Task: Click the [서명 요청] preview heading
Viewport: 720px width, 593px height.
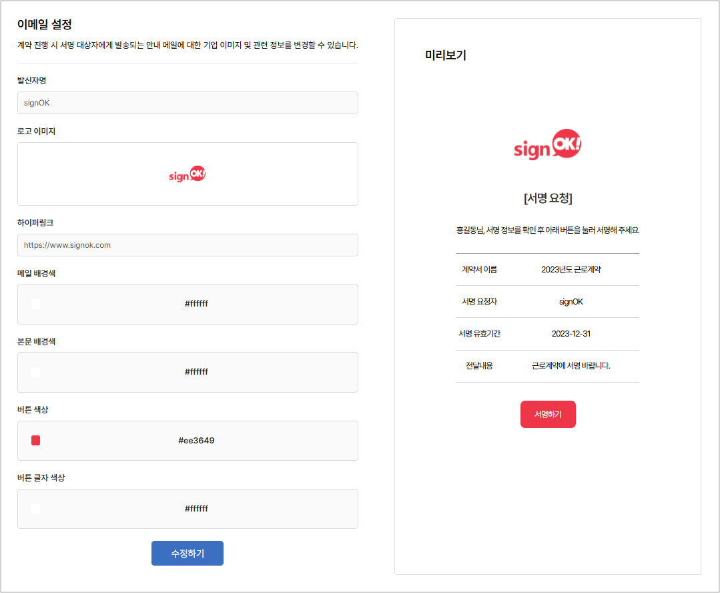Action: 548,198
